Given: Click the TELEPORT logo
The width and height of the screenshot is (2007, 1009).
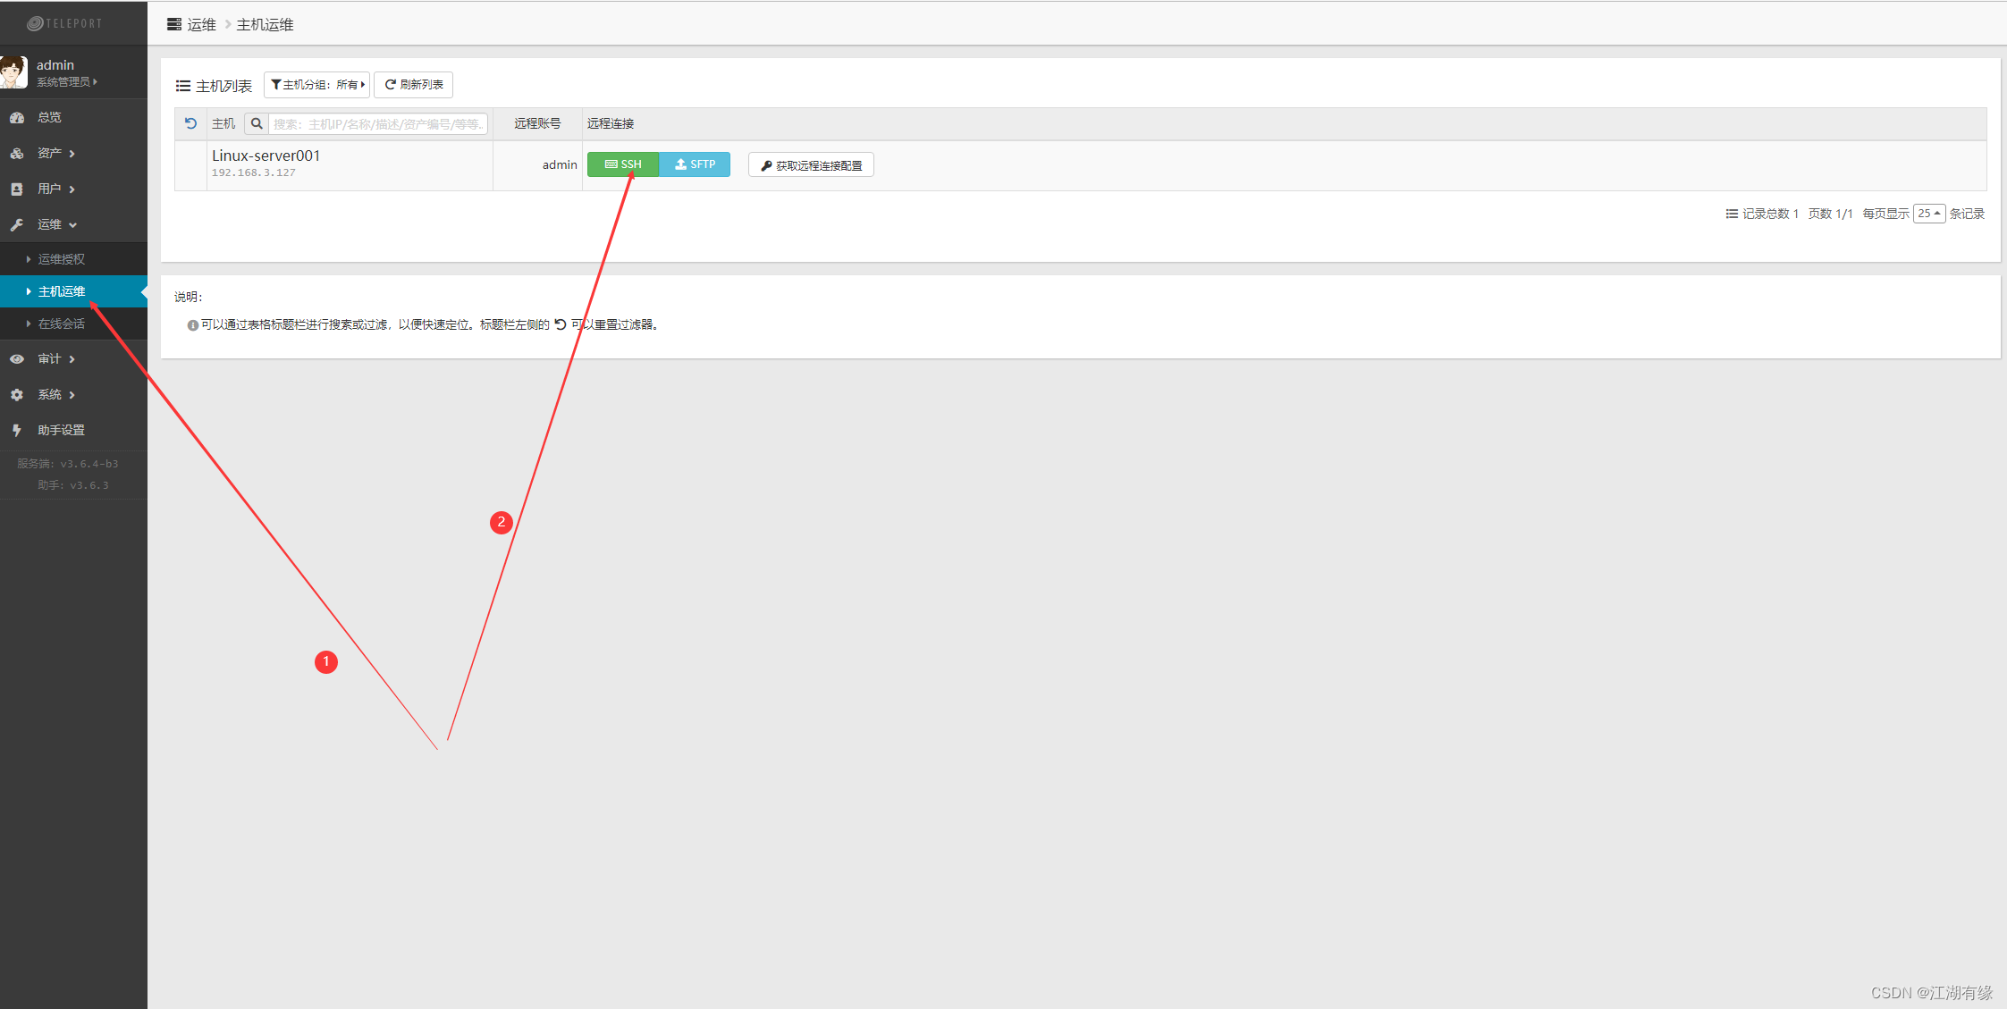Looking at the screenshot, I should pyautogui.click(x=65, y=23).
